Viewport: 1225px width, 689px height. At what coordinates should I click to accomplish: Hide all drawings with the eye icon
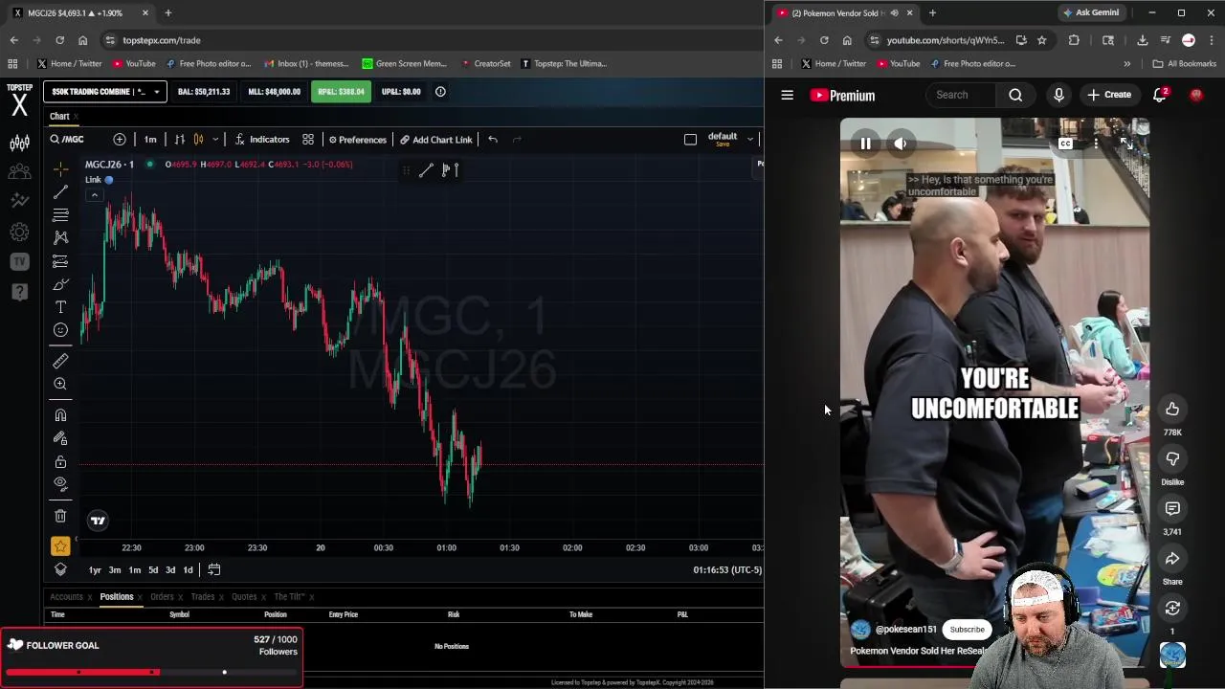point(60,484)
